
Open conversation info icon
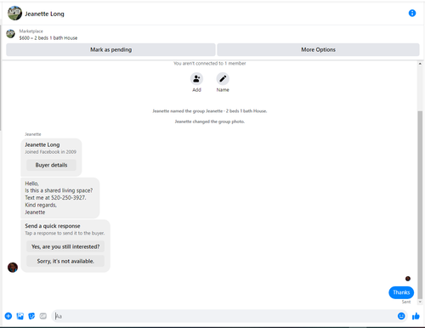(x=412, y=13)
